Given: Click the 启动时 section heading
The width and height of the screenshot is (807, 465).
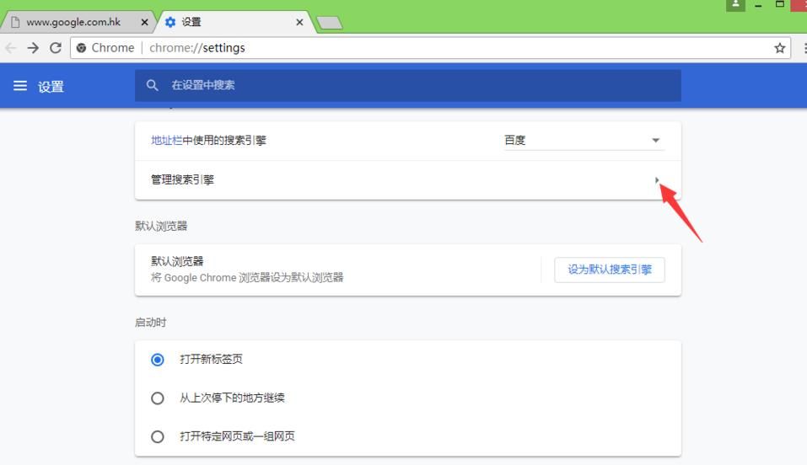Looking at the screenshot, I should [150, 323].
